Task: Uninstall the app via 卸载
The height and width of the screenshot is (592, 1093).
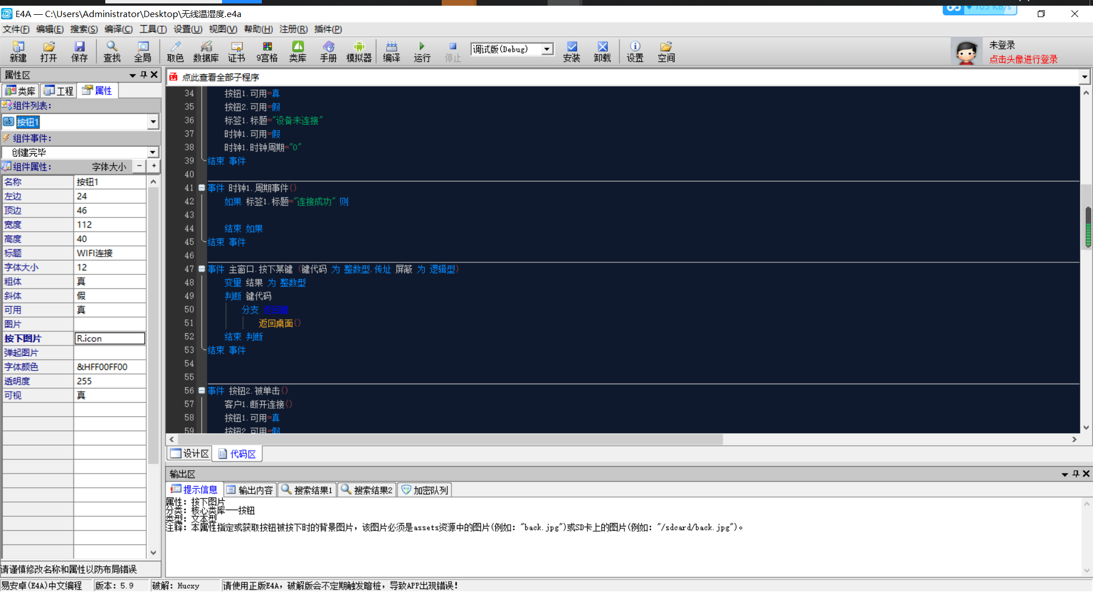Action: 602,51
